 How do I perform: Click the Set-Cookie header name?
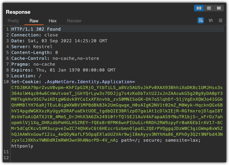click(x=26, y=82)
